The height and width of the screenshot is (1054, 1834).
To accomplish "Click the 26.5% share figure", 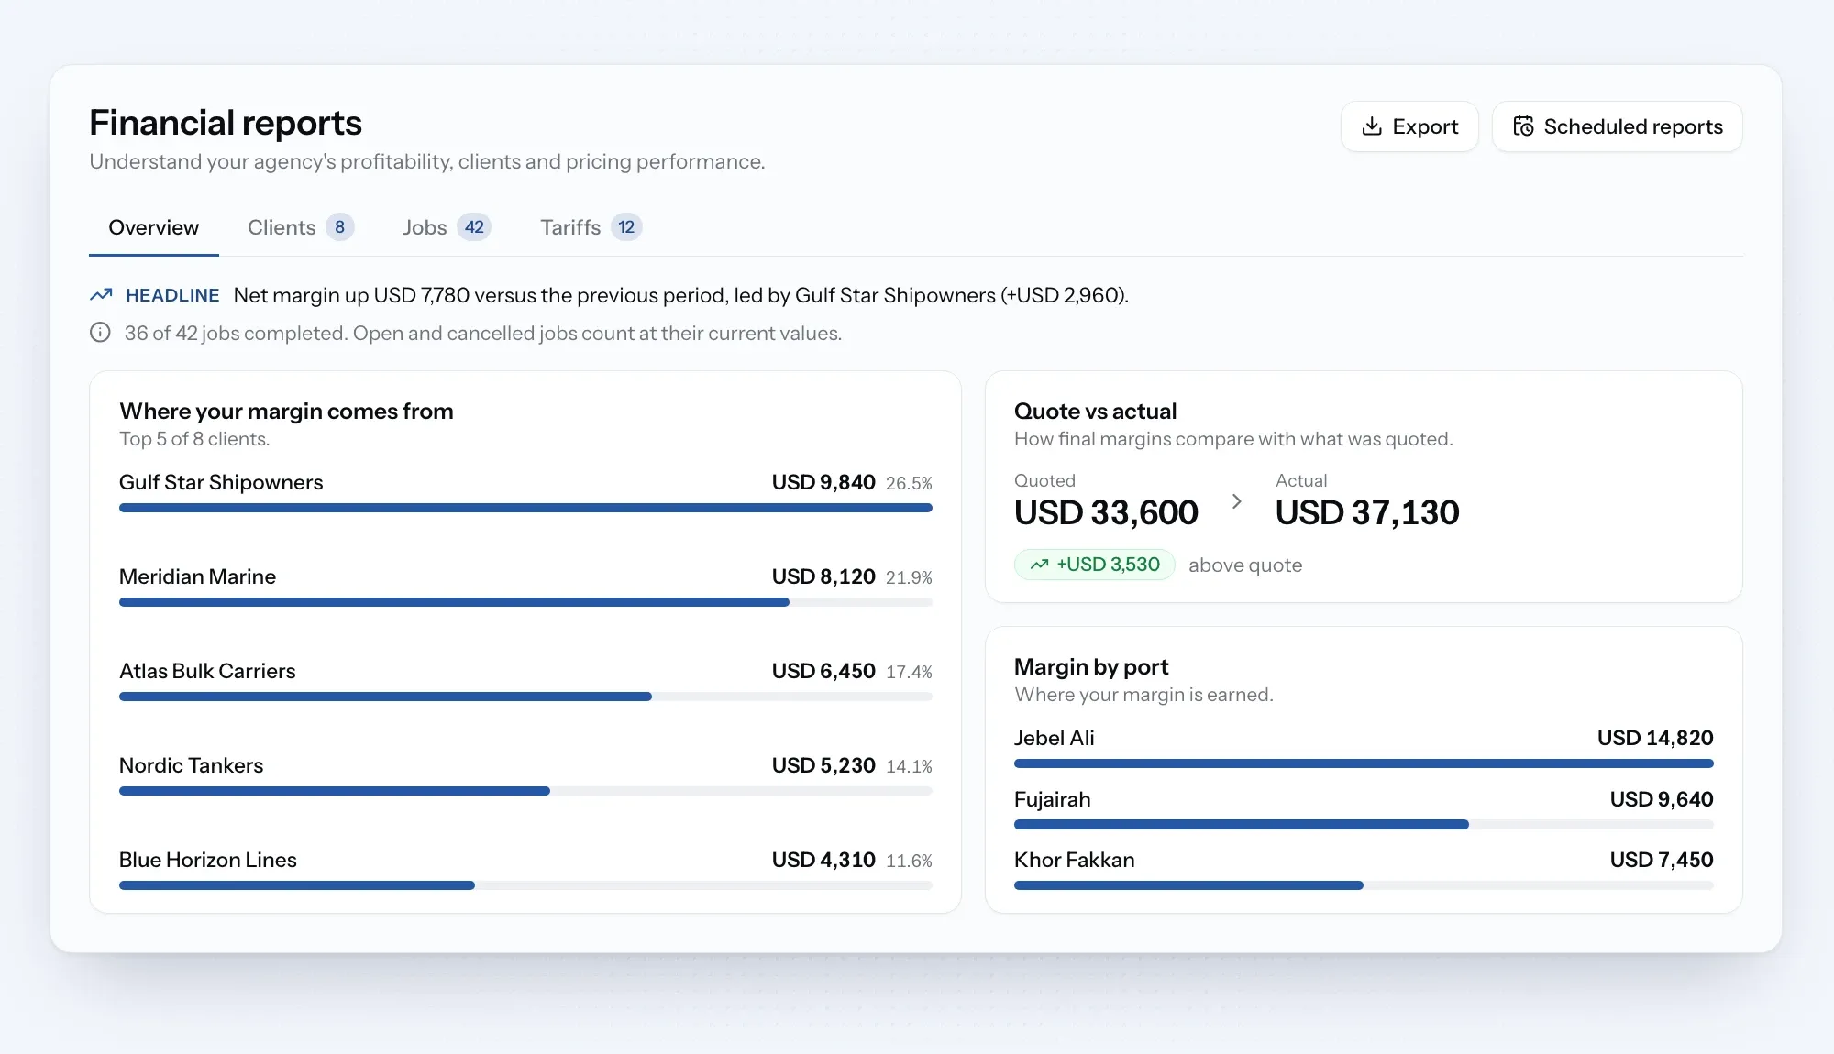I will pyautogui.click(x=909, y=483).
